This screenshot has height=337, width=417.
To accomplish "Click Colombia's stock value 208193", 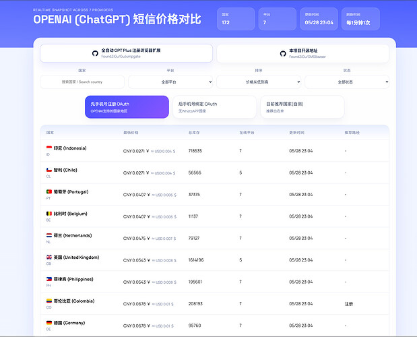I will (195, 303).
